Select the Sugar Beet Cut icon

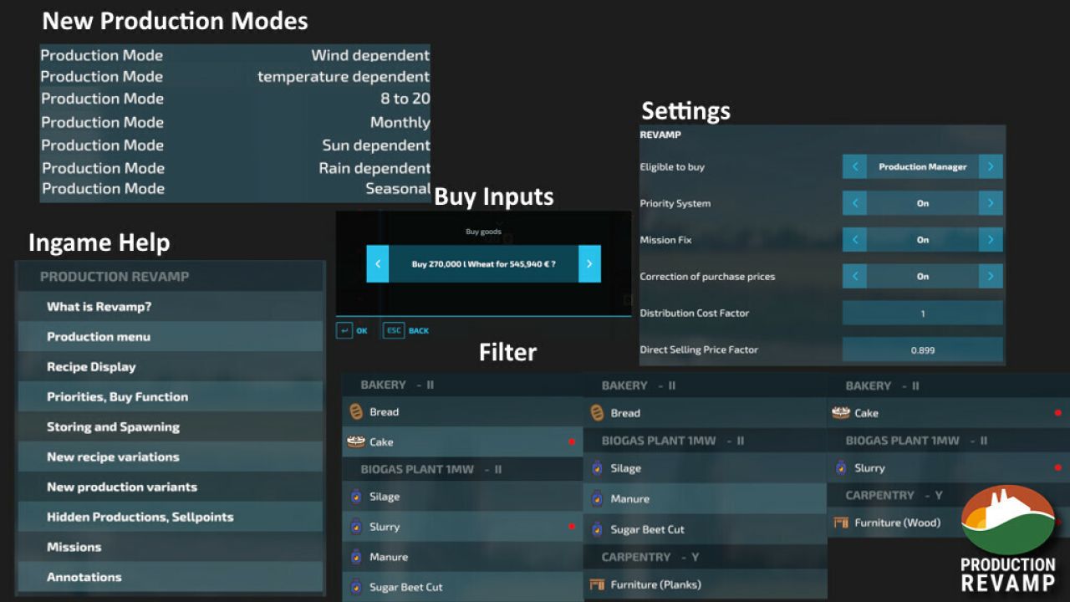(x=355, y=587)
